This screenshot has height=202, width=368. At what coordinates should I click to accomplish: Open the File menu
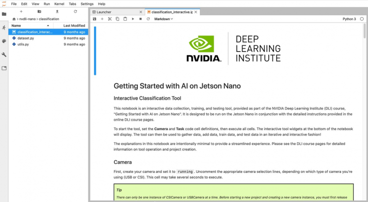click(14, 4)
